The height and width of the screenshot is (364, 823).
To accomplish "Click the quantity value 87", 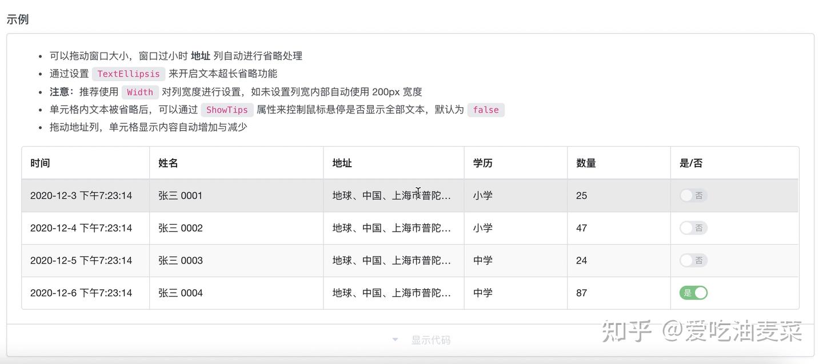I will coord(582,293).
